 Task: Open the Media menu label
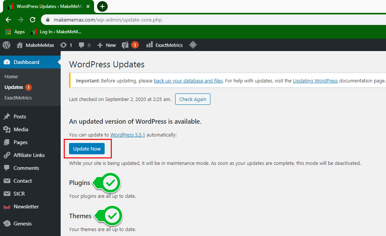pyautogui.click(x=21, y=129)
